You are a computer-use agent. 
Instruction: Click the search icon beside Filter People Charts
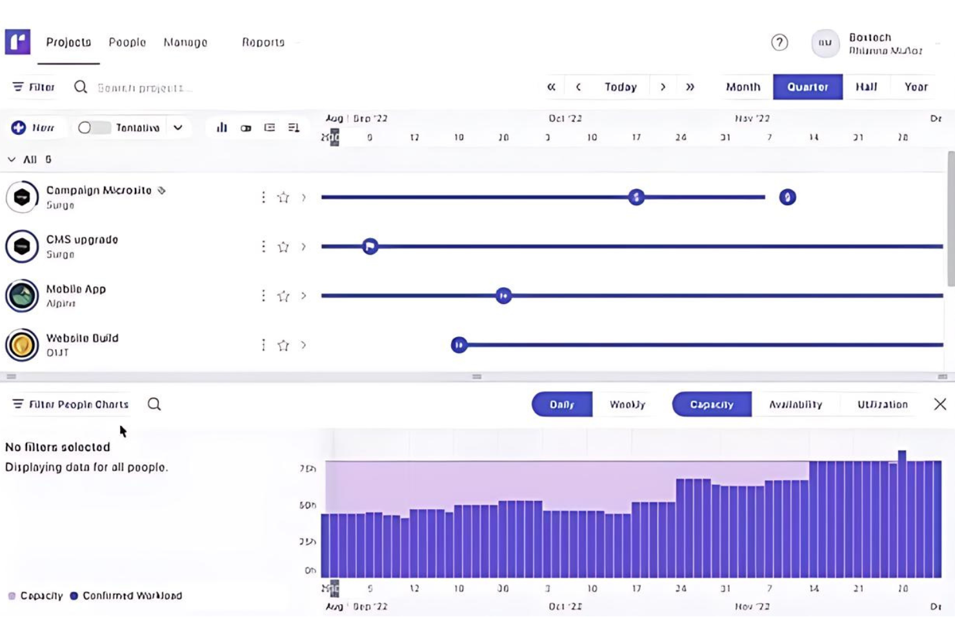153,404
